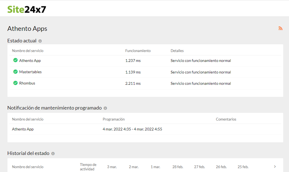
Task: Click the 25 feb. history column header
Action: coord(243,167)
